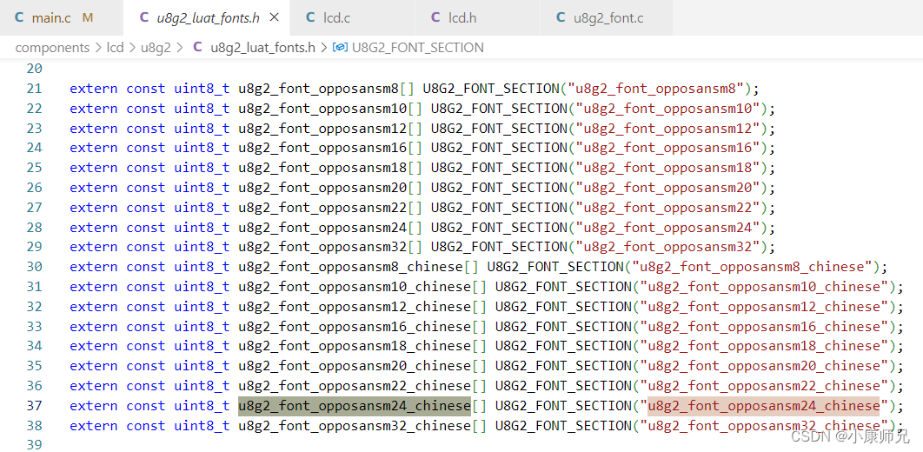Click identifier u8g2_font_opposansm20_chinese on line 35
Screen dimensions: 923x452
click(355, 365)
